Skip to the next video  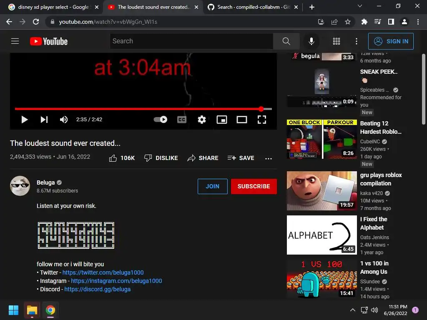tap(44, 120)
